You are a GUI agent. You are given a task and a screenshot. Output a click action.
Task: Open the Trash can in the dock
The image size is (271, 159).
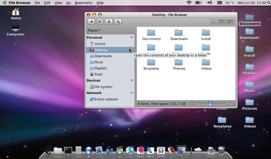221,150
